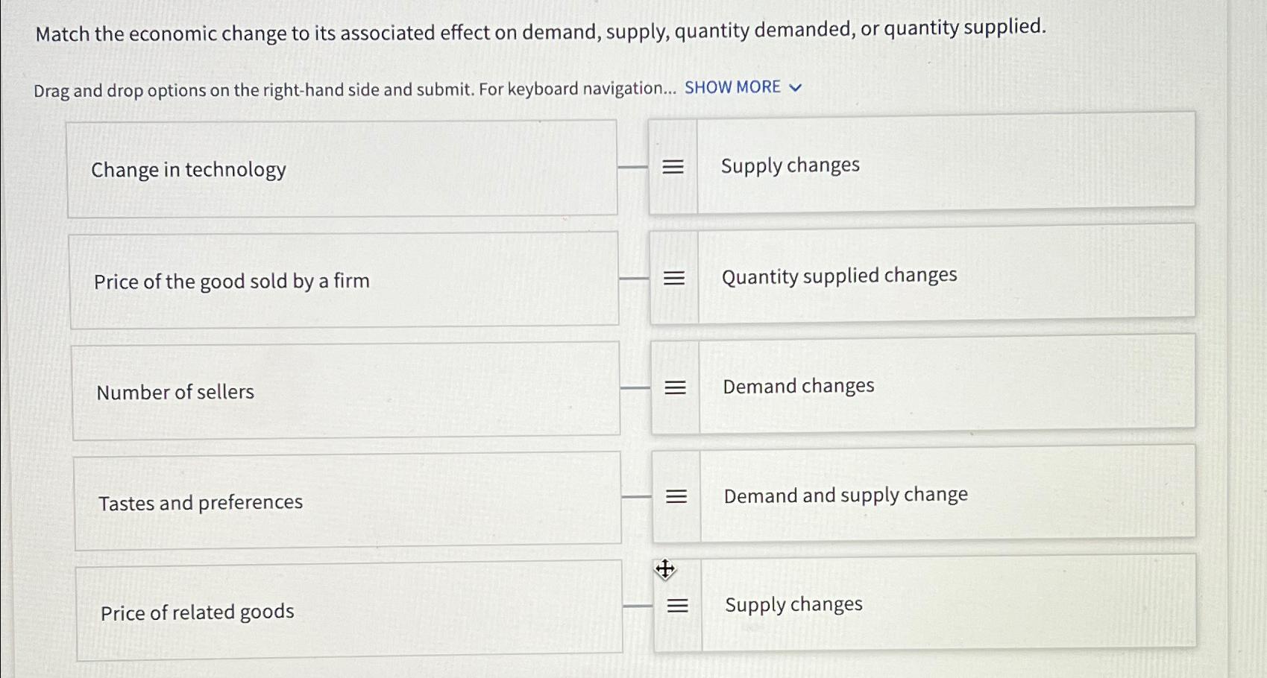Viewport: 1267px width, 678px height.
Task: Open the SHOW MORE disclosure arrow
Action: pos(795,87)
